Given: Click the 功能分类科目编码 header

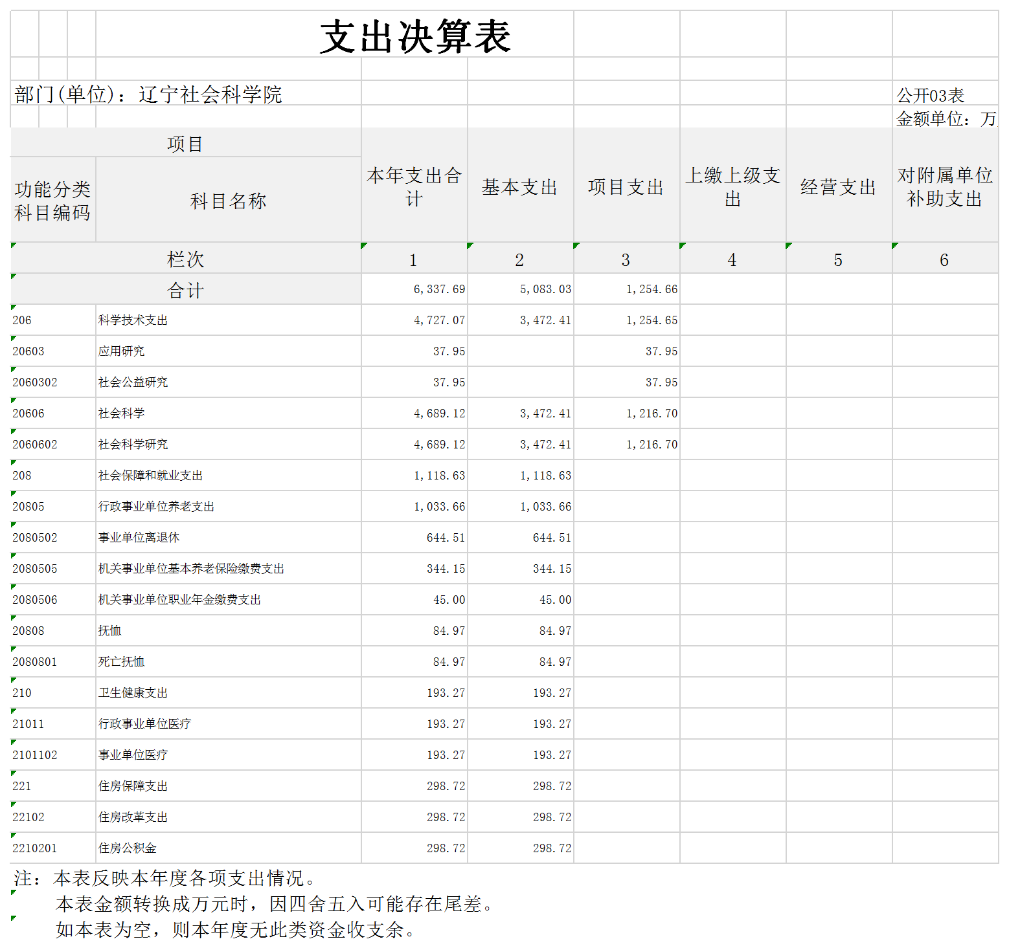Looking at the screenshot, I should (52, 201).
